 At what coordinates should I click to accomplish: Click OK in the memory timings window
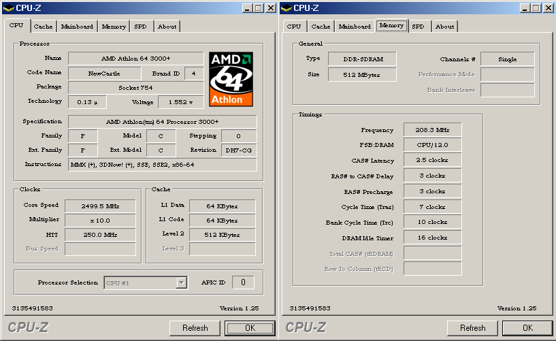pos(527,328)
